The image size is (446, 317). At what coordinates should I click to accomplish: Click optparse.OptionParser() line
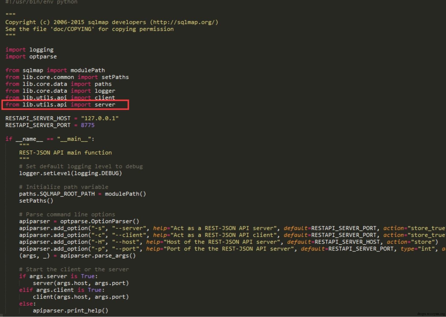tap(79, 221)
